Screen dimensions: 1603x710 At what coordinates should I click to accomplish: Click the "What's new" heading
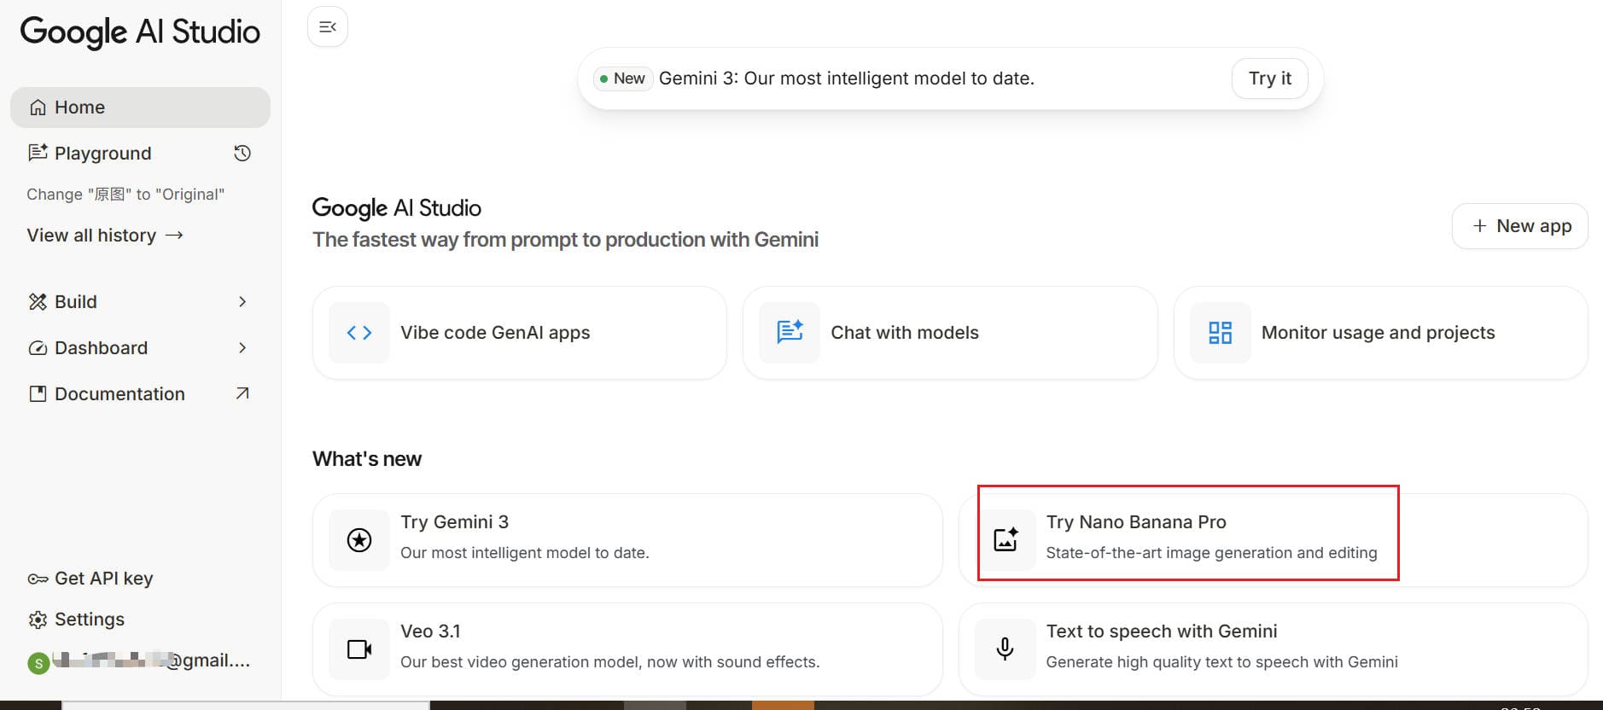click(367, 459)
